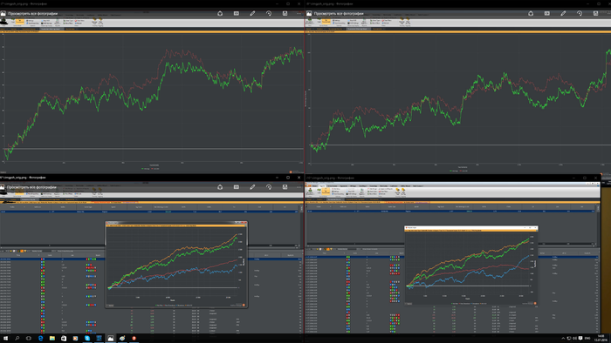The width and height of the screenshot is (611, 343).
Task: Rotate the image in bottom-left Photos window
Action: [x=269, y=187]
